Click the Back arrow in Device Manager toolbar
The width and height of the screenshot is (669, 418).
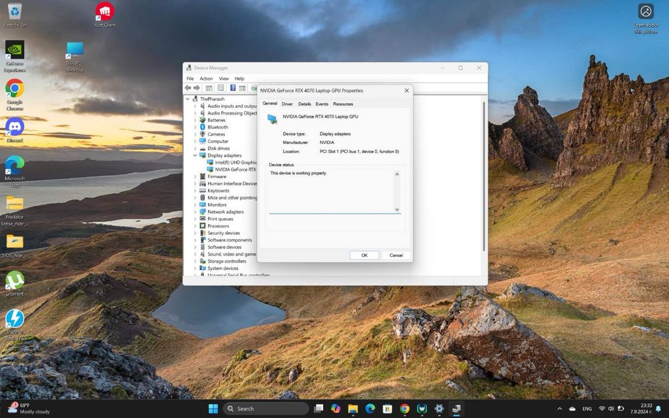click(188, 88)
